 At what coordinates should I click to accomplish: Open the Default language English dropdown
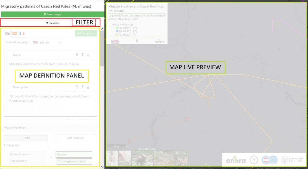(x=47, y=43)
